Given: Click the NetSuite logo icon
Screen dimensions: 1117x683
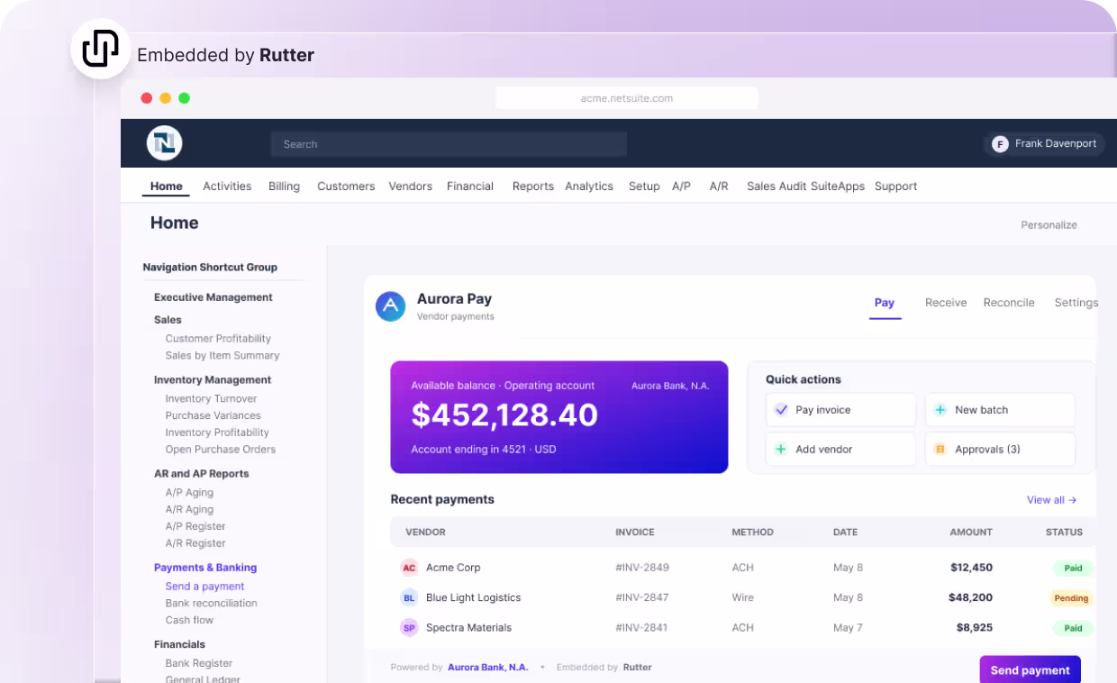Looking at the screenshot, I should click(165, 143).
